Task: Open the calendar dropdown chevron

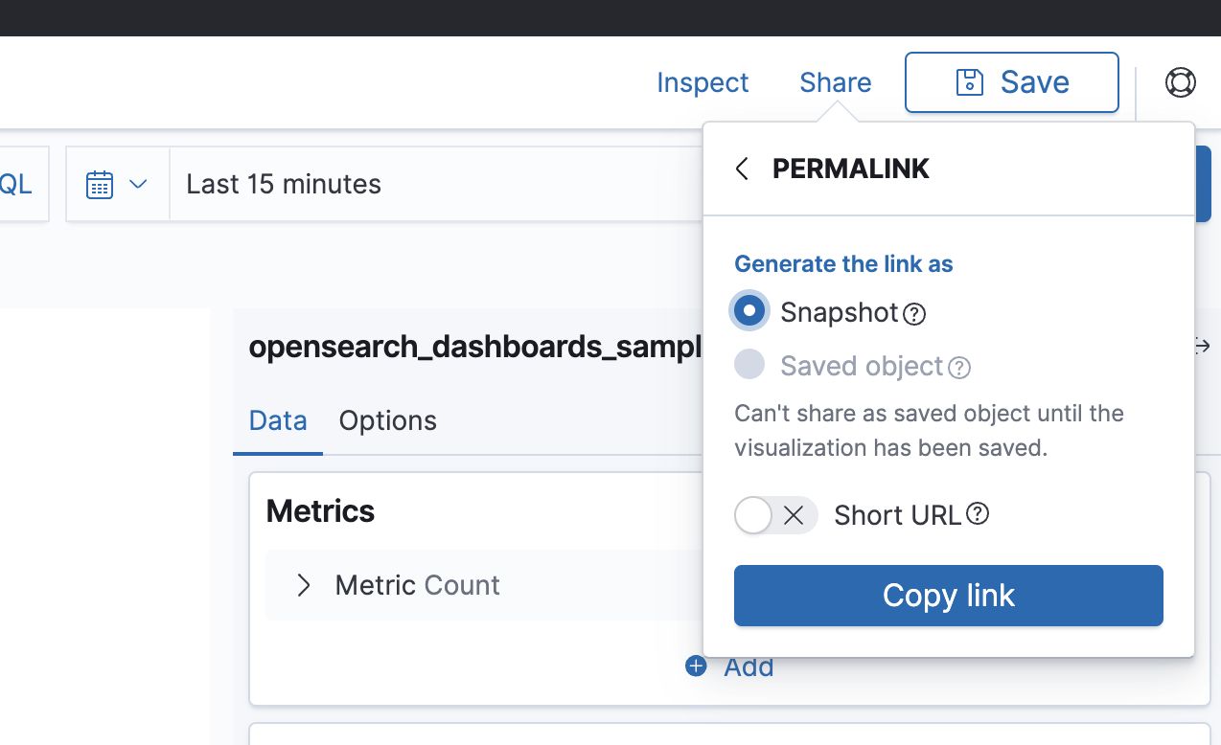Action: [x=137, y=184]
